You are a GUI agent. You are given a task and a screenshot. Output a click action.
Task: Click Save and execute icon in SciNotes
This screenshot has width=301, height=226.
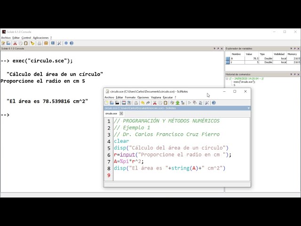(195, 103)
